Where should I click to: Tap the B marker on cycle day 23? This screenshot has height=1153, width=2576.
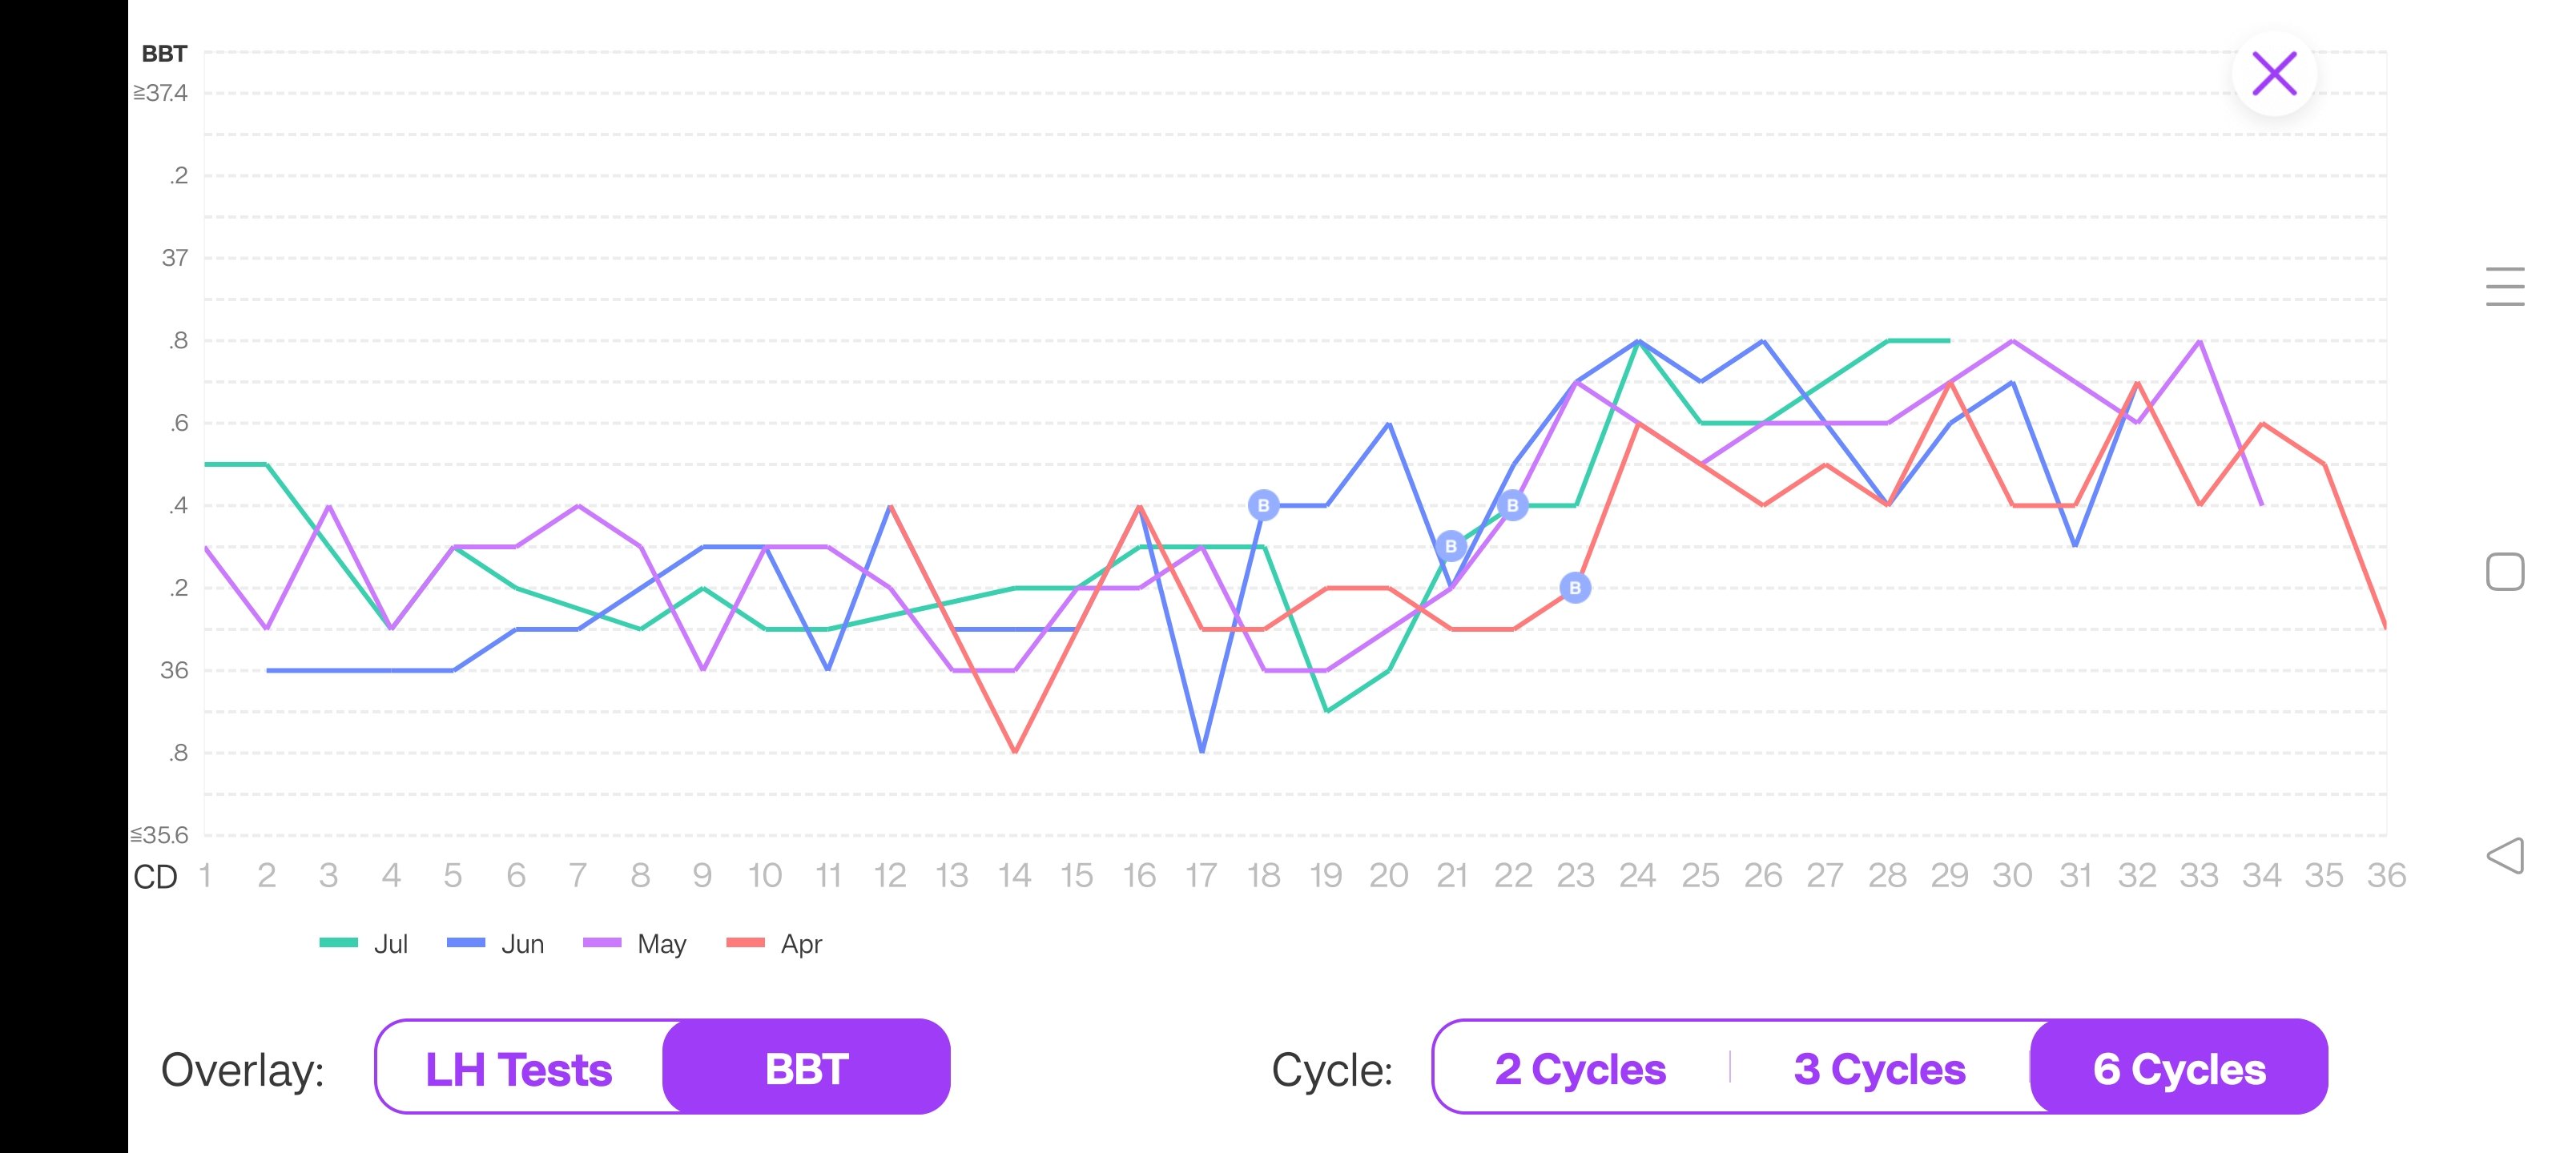pyautogui.click(x=1575, y=588)
